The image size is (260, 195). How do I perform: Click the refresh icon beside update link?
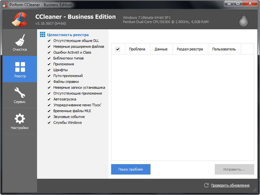[207, 185]
